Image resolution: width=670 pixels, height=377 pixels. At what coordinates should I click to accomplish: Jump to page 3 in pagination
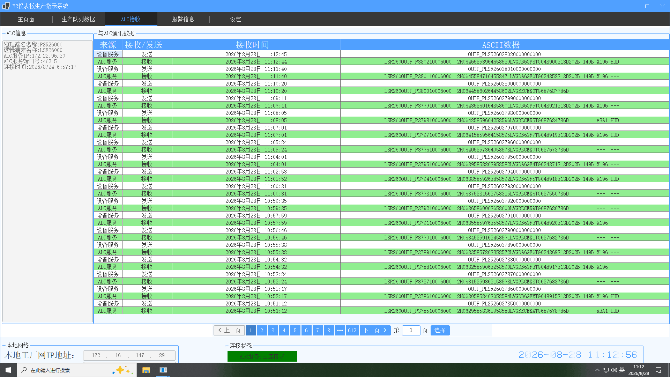pos(273,330)
